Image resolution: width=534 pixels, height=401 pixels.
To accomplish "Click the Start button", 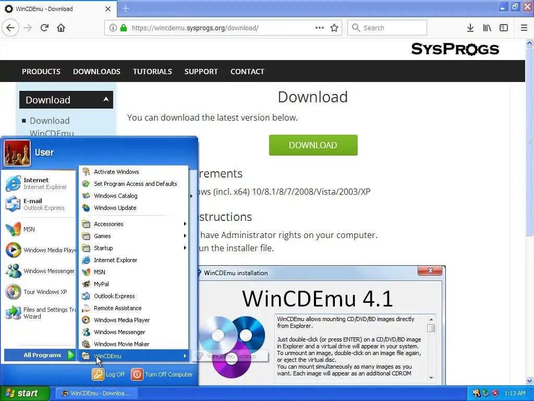I will [25, 393].
